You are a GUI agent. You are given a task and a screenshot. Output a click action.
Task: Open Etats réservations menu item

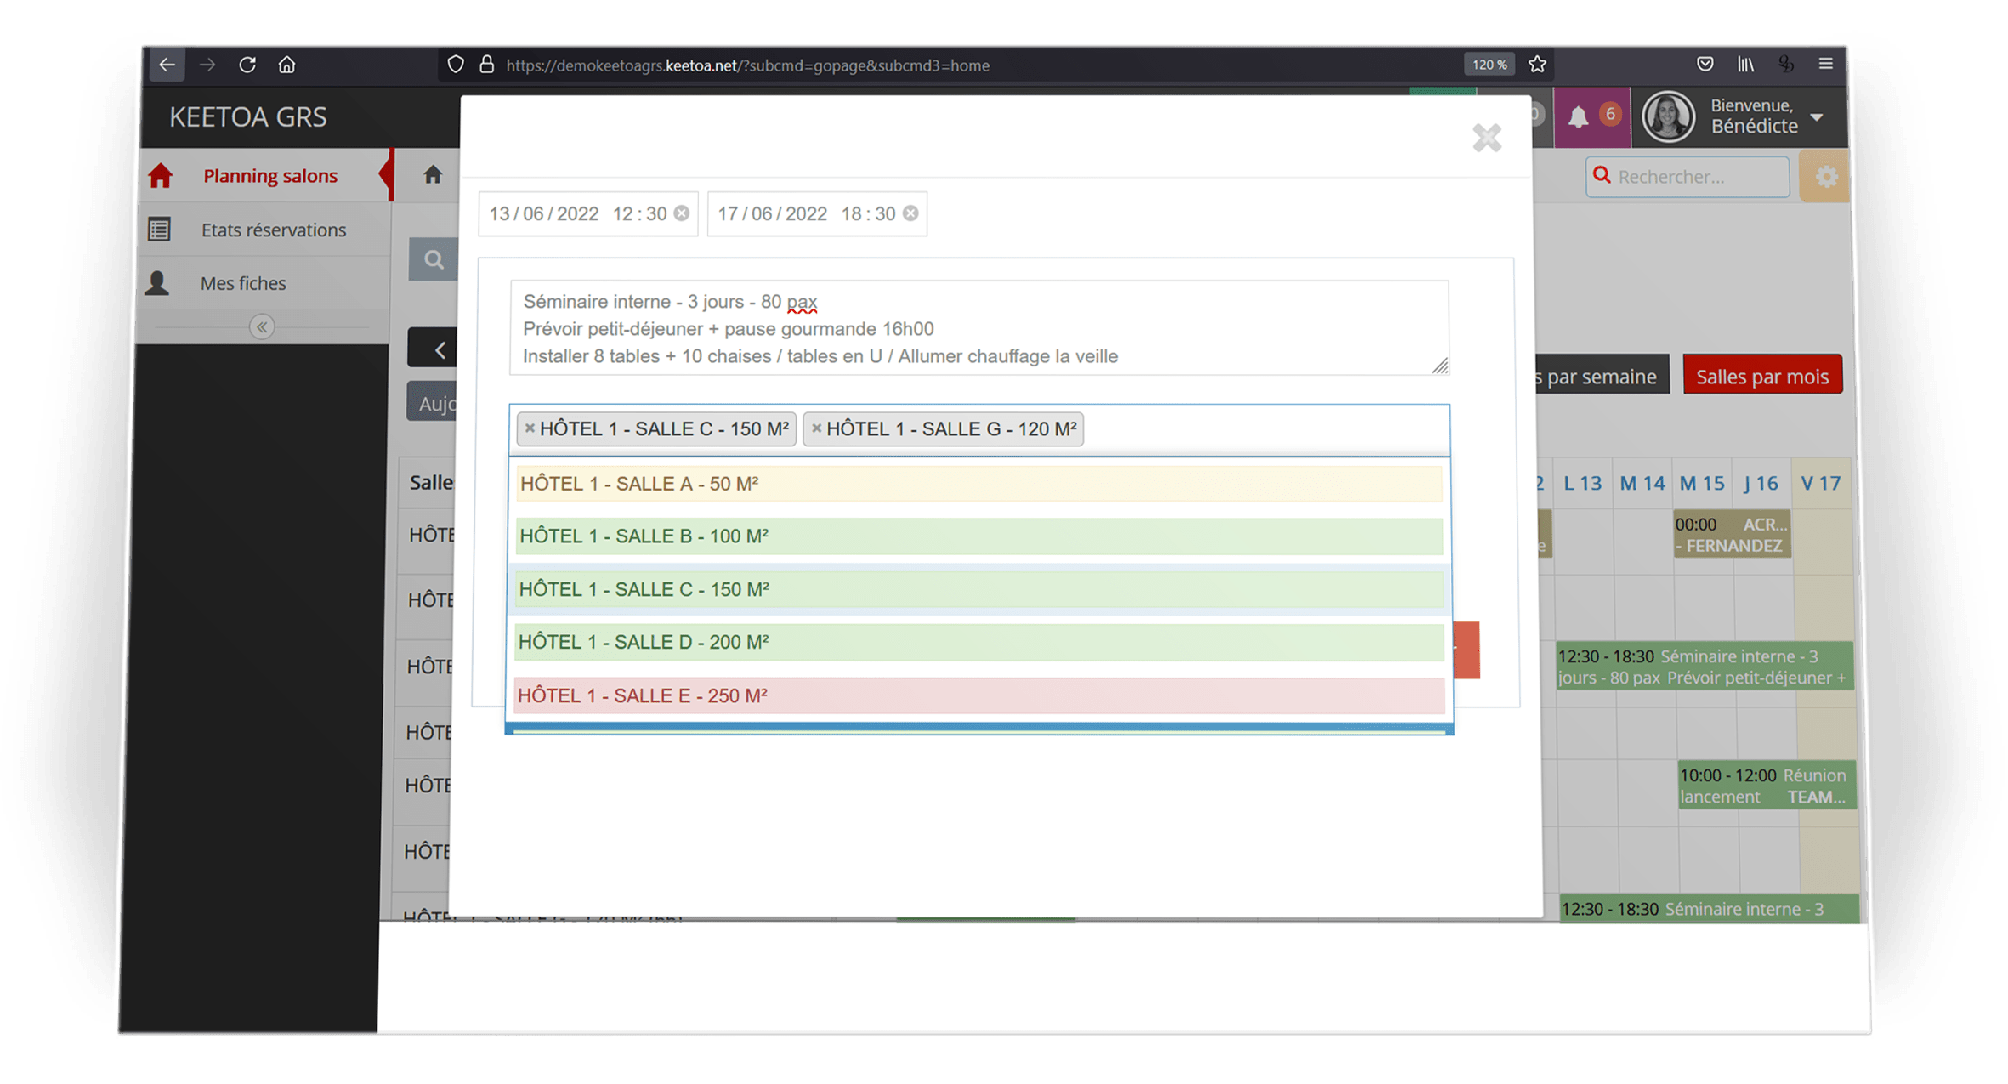coord(273,230)
